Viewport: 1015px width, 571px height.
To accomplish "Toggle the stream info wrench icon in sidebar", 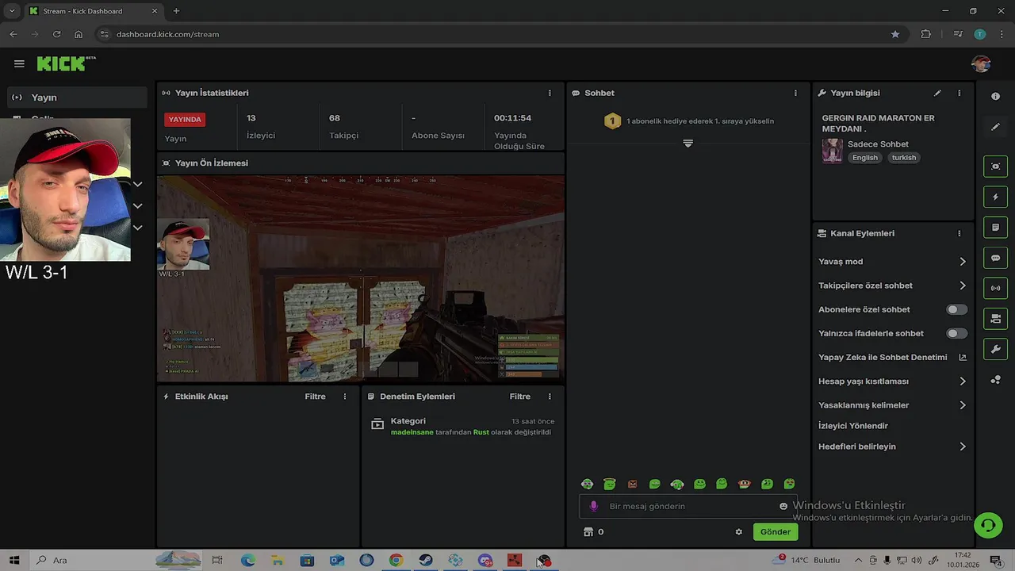I will (995, 349).
